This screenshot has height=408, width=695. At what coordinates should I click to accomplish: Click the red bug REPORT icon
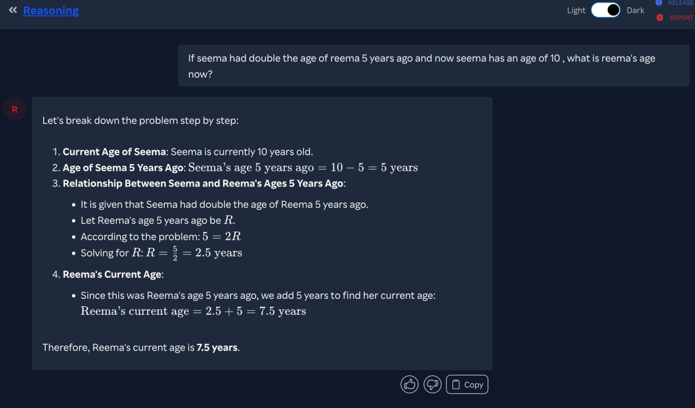660,18
